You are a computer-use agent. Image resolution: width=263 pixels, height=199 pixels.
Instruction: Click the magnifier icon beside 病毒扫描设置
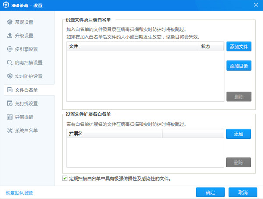click(x=10, y=63)
